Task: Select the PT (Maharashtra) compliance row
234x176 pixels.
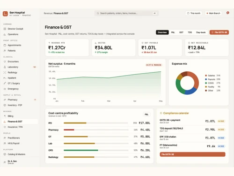Action: click(x=192, y=146)
